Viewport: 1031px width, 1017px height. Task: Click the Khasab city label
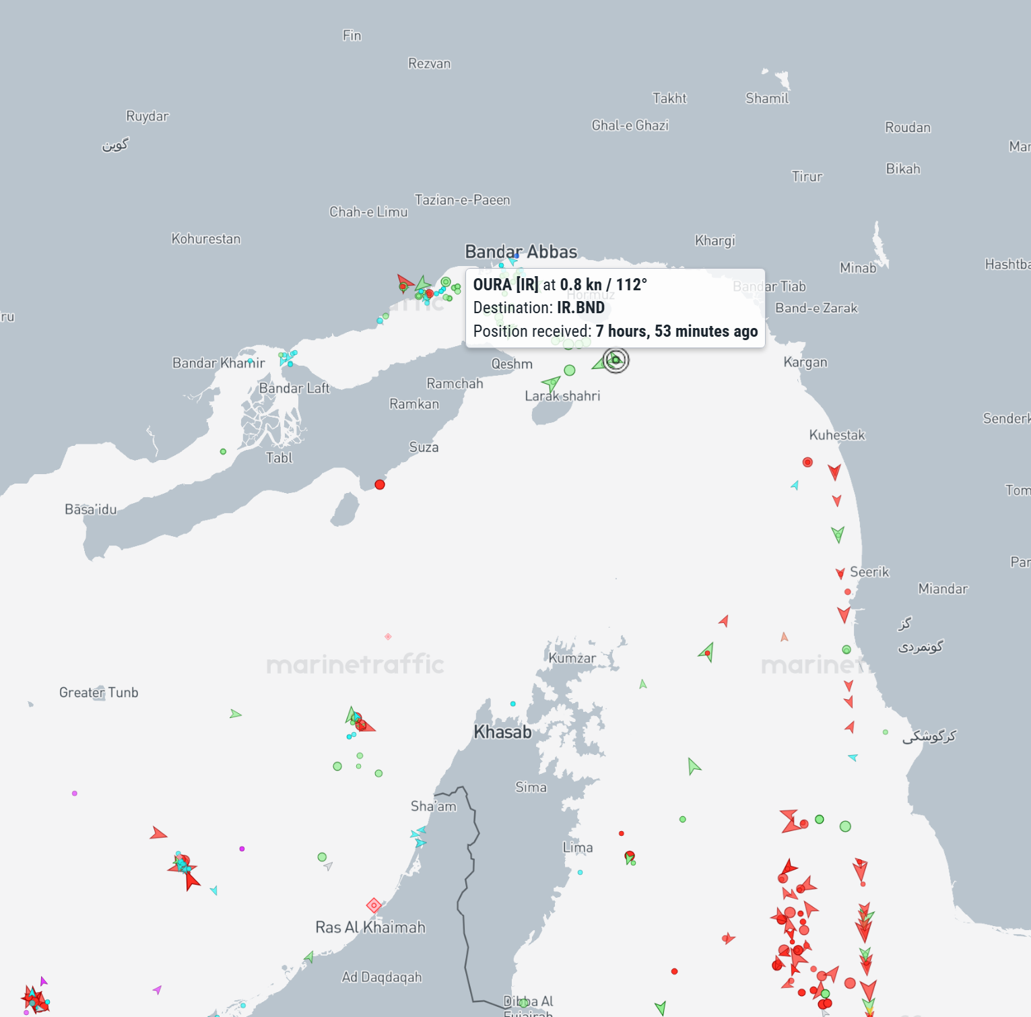pos(502,732)
